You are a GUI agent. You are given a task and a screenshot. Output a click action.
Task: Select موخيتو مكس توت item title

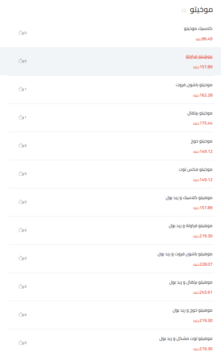pyautogui.click(x=195, y=169)
